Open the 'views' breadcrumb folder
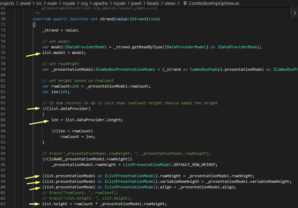 170,3
